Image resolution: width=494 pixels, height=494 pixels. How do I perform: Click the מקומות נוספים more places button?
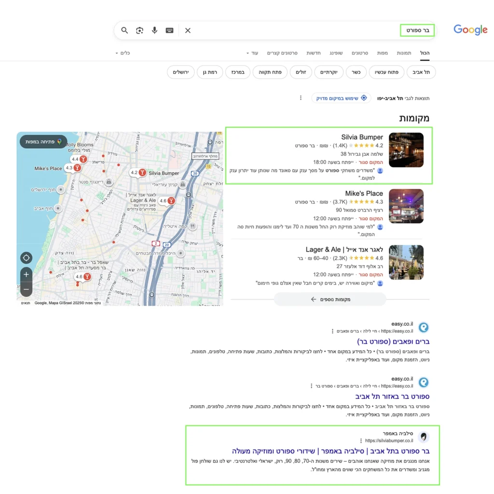(x=330, y=299)
